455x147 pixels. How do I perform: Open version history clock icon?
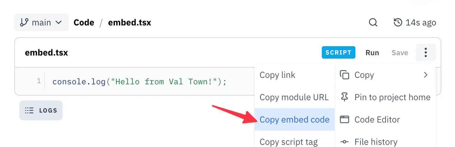pyautogui.click(x=398, y=22)
